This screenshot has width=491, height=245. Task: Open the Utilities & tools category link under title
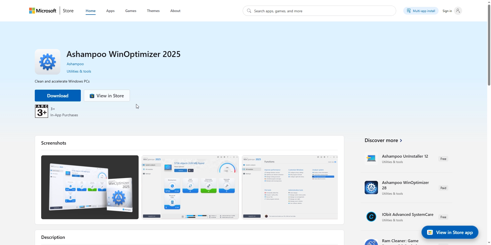pyautogui.click(x=79, y=71)
